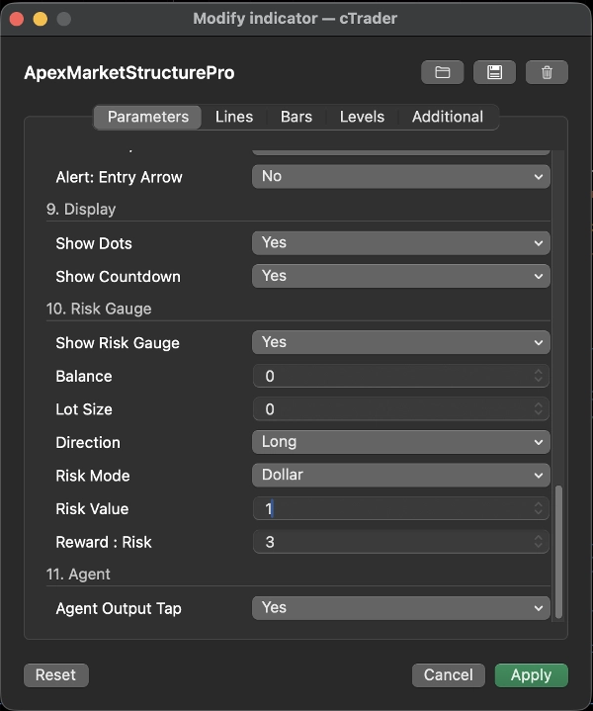
Task: Open the Direction dropdown set to Long
Action: coord(401,442)
